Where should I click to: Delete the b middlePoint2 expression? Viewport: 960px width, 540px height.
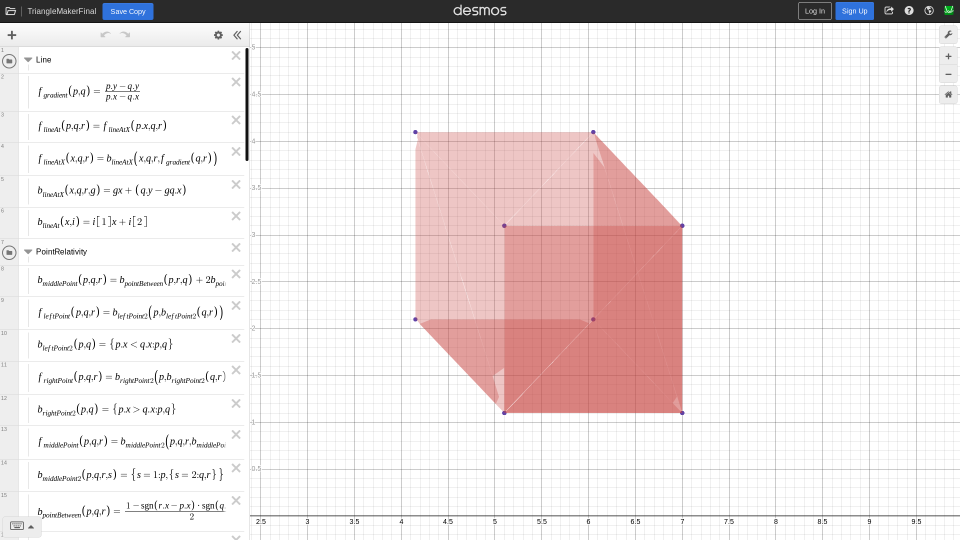click(236, 468)
